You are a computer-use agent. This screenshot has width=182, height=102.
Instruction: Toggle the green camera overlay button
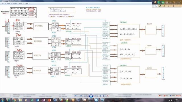pos(163,2)
